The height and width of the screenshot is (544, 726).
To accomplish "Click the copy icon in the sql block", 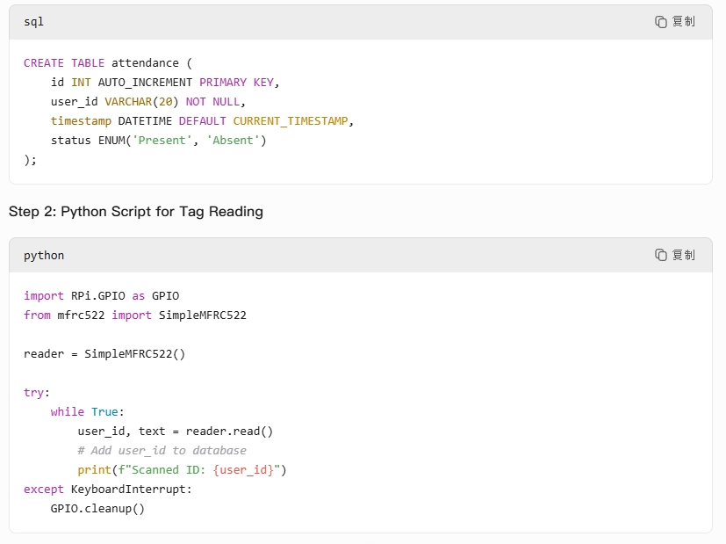I will pos(661,22).
